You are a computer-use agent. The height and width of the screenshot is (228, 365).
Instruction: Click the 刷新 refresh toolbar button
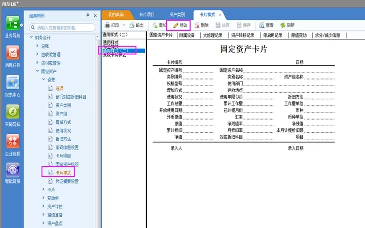click(287, 25)
